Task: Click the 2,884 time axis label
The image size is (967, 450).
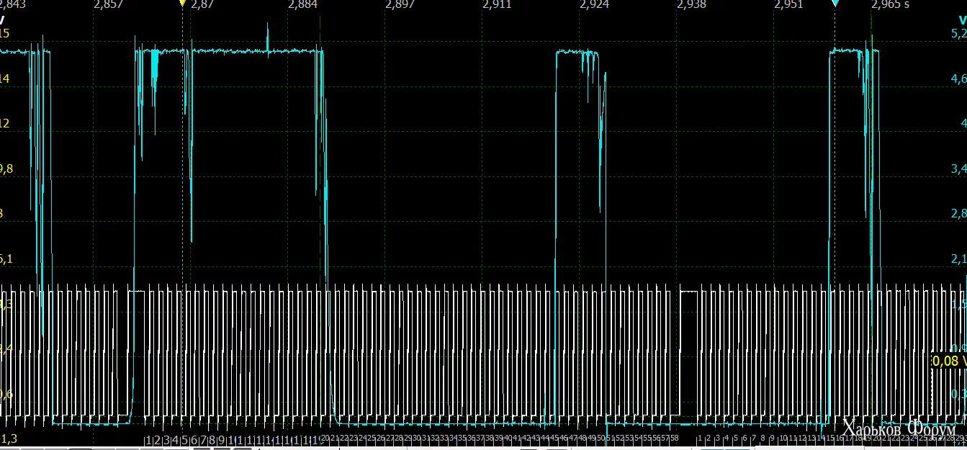Action: point(302,4)
